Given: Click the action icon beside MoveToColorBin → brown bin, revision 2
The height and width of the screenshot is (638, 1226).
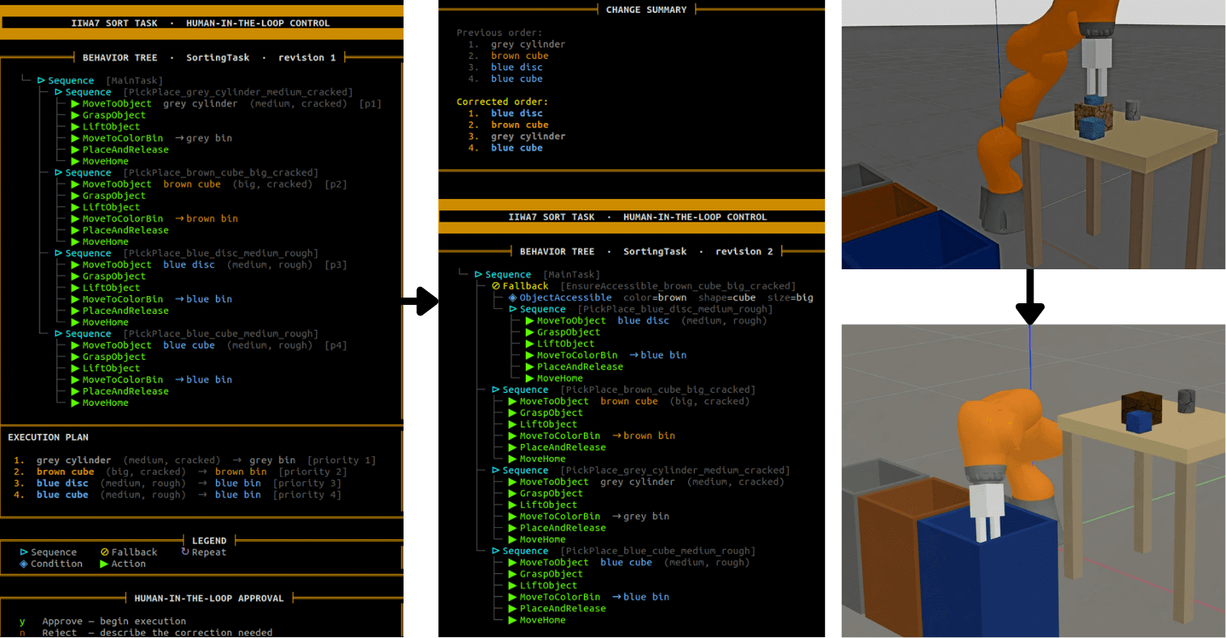Looking at the screenshot, I should point(513,436).
